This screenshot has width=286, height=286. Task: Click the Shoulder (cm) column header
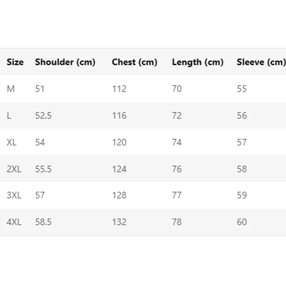[x=65, y=62]
